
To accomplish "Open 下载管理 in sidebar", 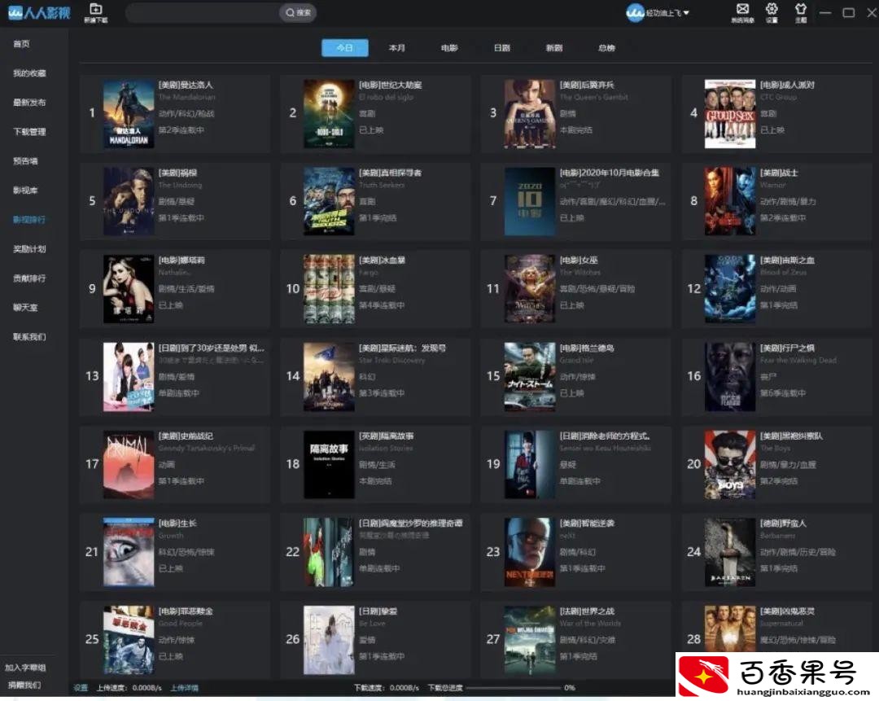I will [30, 132].
